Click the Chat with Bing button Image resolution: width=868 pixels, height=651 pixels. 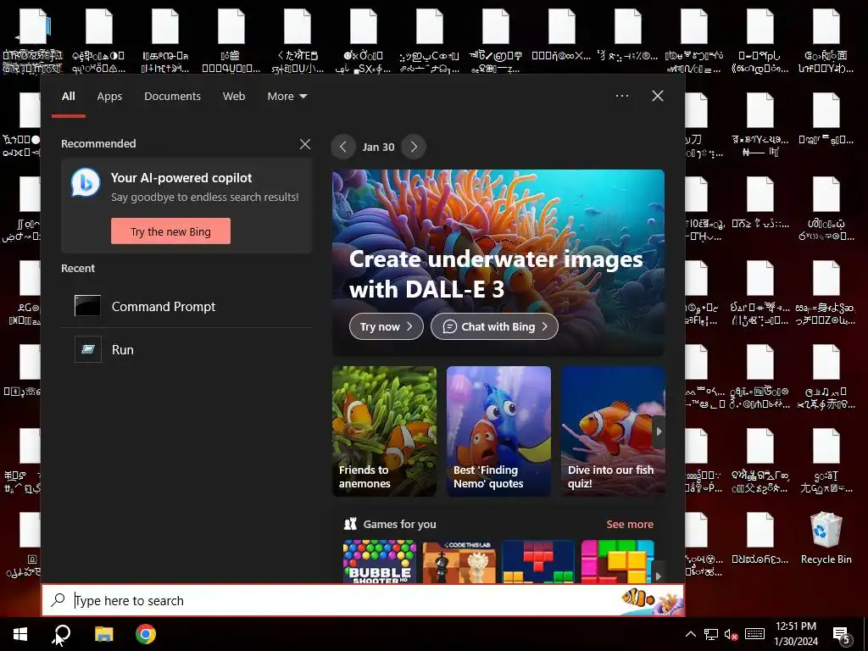(x=494, y=326)
